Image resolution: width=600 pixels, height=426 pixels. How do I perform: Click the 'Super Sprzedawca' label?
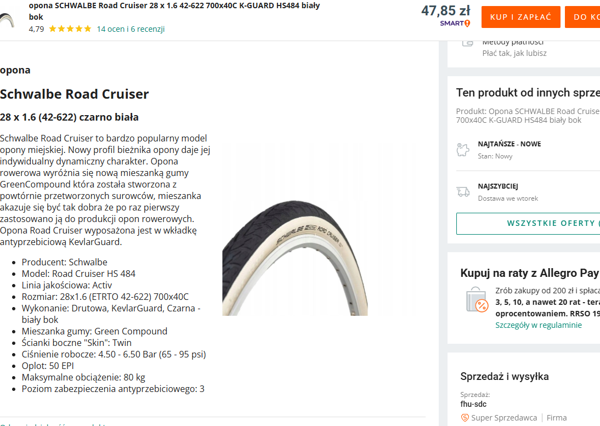coord(504,418)
